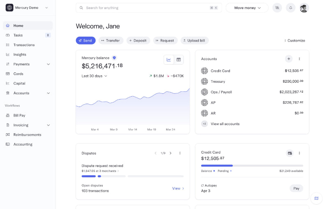Click the Reimbursements icon

click(8, 135)
